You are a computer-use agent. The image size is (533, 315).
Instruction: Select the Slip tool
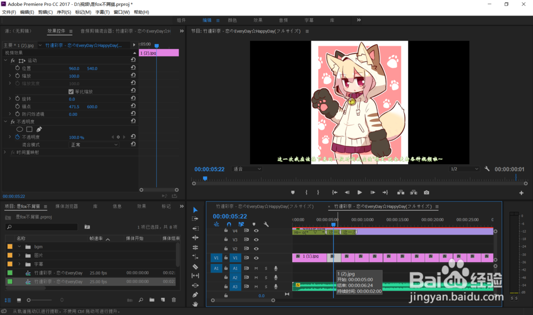tap(195, 276)
